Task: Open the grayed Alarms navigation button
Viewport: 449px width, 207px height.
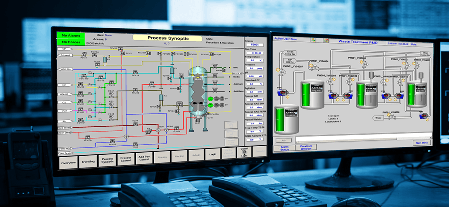Action: (162, 157)
